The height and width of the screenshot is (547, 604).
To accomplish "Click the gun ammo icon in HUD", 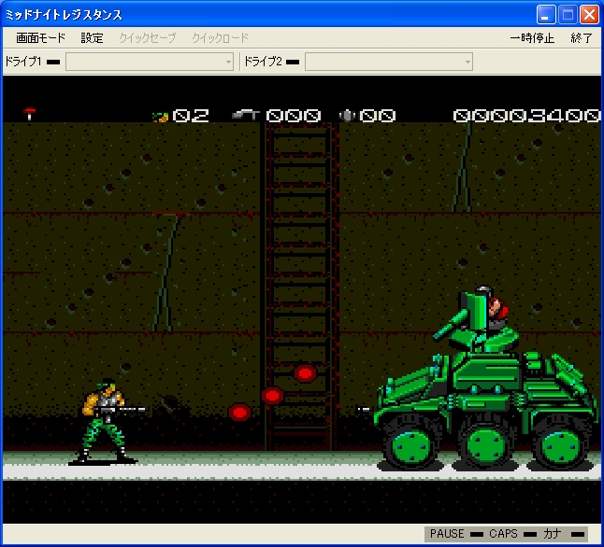I will (245, 115).
